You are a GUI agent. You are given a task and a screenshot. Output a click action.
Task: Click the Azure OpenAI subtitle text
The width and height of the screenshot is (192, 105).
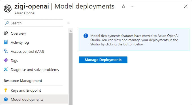click(x=25, y=13)
